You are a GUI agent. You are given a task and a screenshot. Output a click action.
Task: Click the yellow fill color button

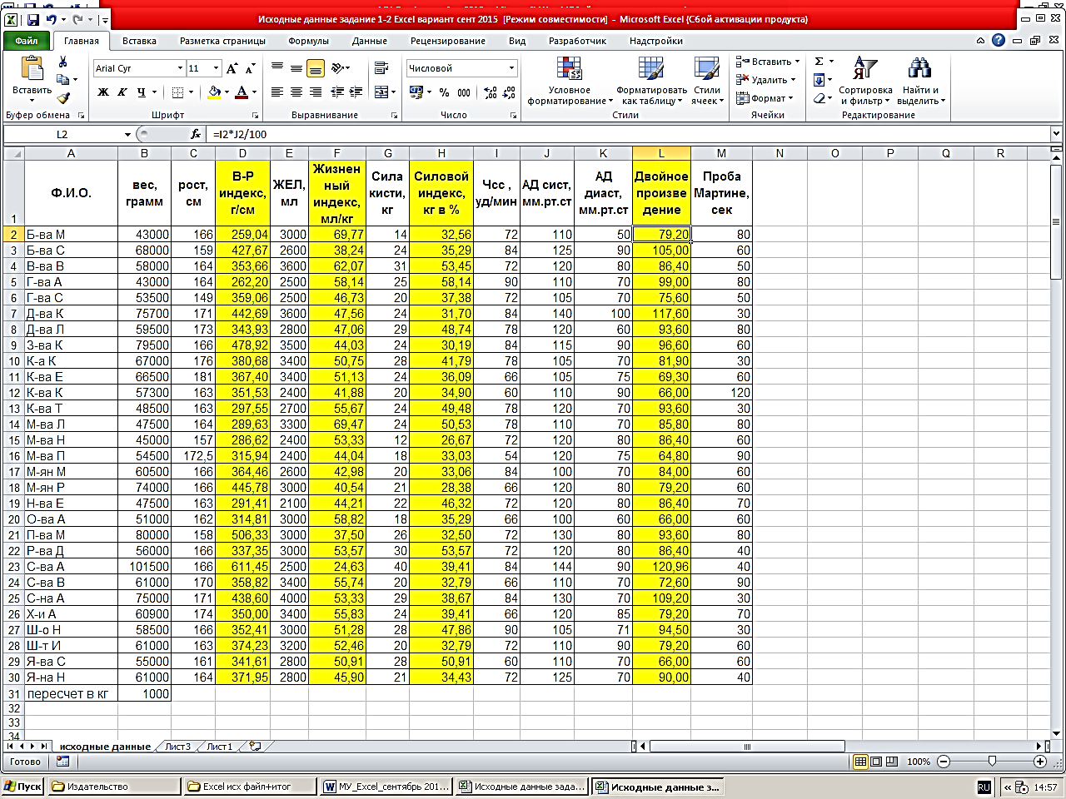[215, 92]
